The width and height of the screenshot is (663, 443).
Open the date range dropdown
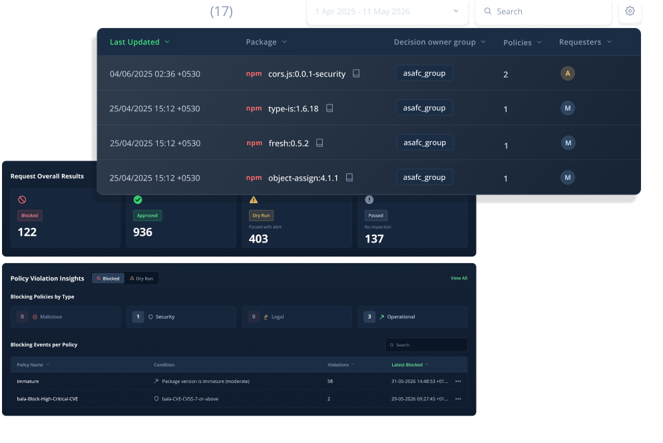[x=387, y=11]
